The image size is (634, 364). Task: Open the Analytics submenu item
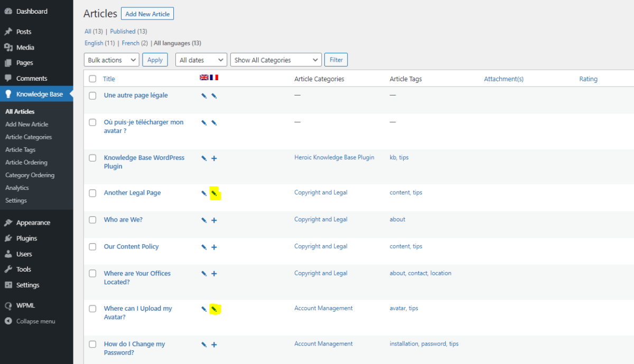(x=17, y=188)
